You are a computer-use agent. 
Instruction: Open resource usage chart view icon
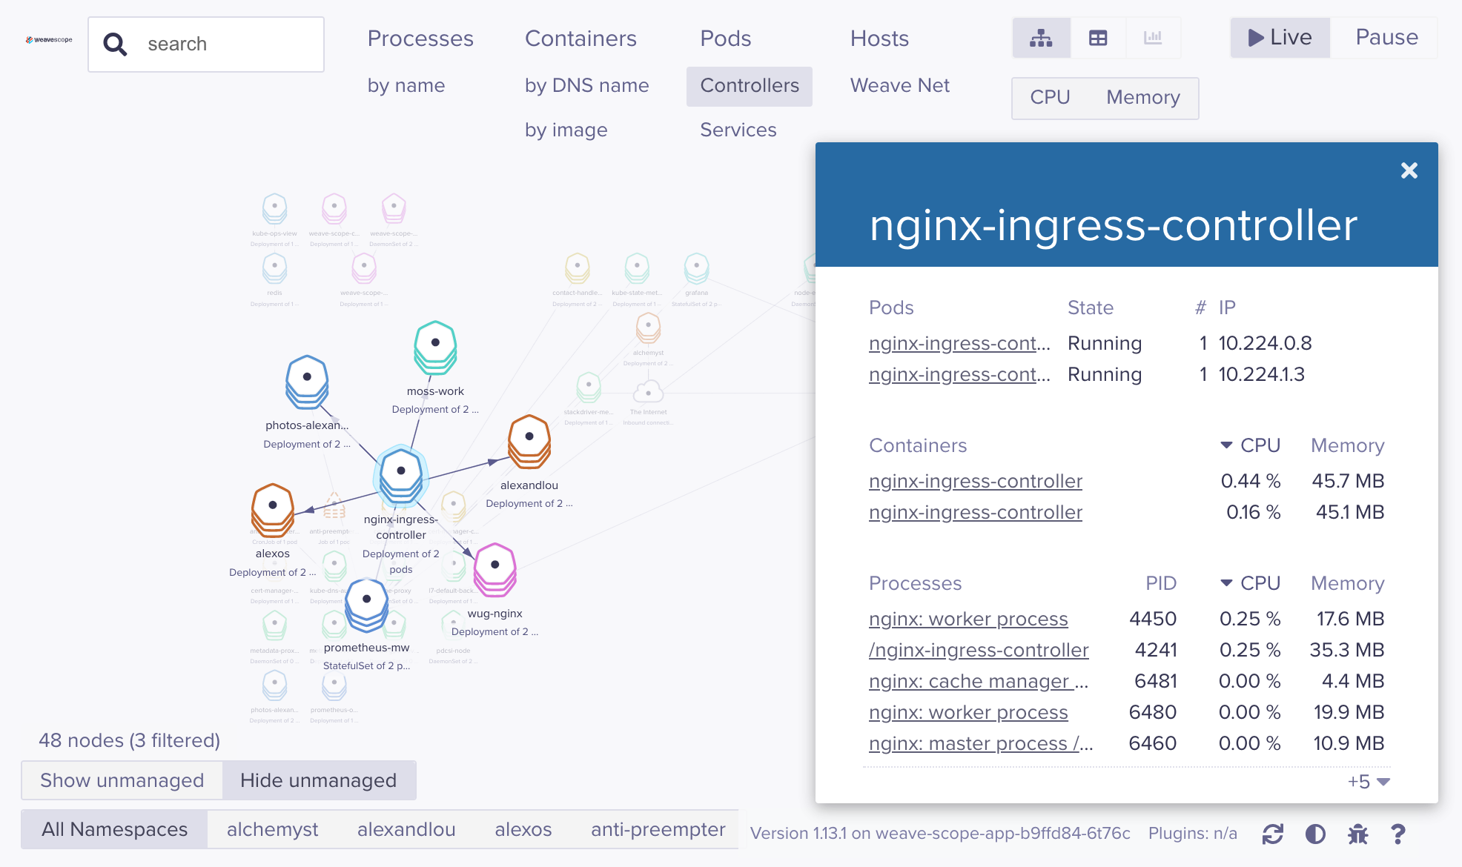(x=1153, y=38)
